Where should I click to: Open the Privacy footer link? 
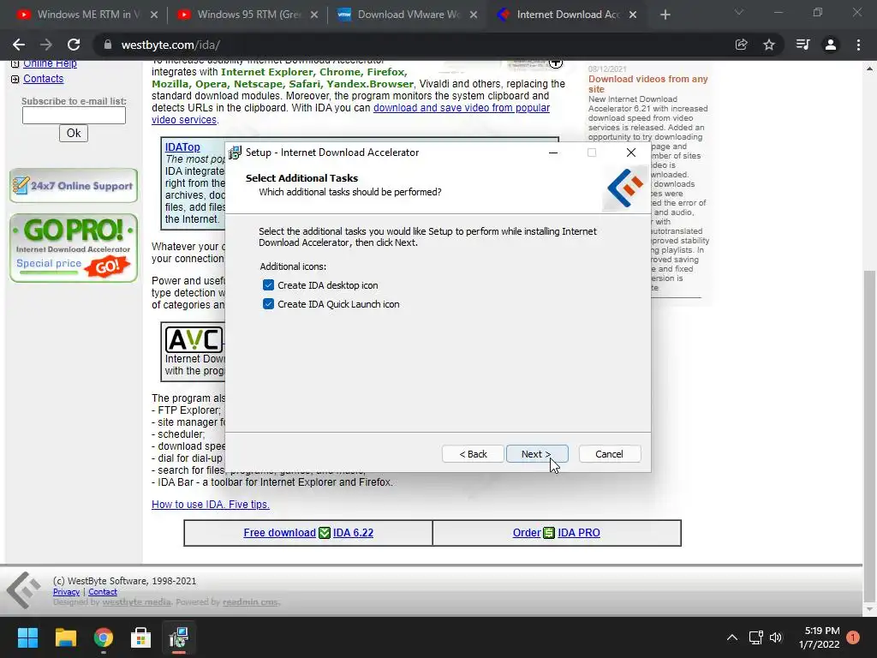(x=67, y=592)
